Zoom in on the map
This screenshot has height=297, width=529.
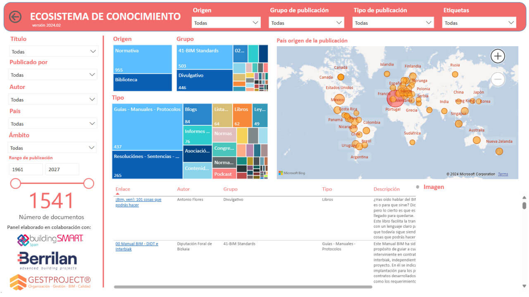pyautogui.click(x=498, y=56)
